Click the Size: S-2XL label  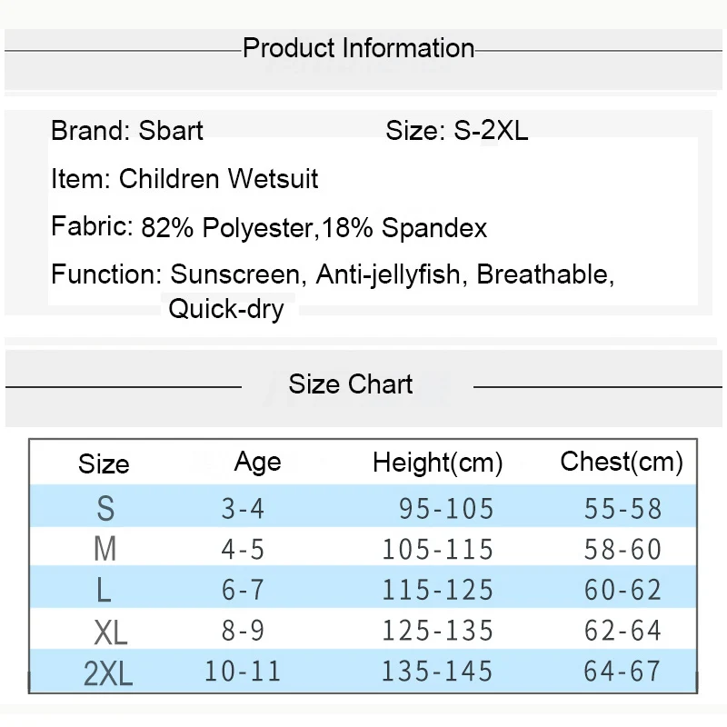coord(456,131)
